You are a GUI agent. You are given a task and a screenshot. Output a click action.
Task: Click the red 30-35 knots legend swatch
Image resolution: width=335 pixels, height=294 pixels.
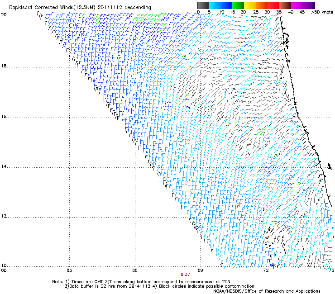pos(273,5)
